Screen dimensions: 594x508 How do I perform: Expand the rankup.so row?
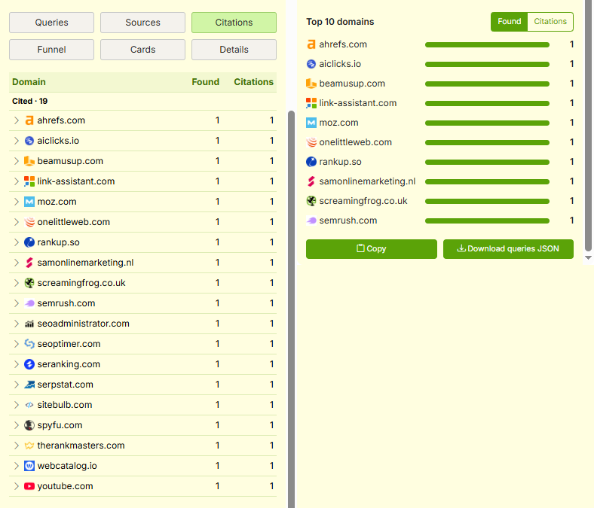[17, 242]
